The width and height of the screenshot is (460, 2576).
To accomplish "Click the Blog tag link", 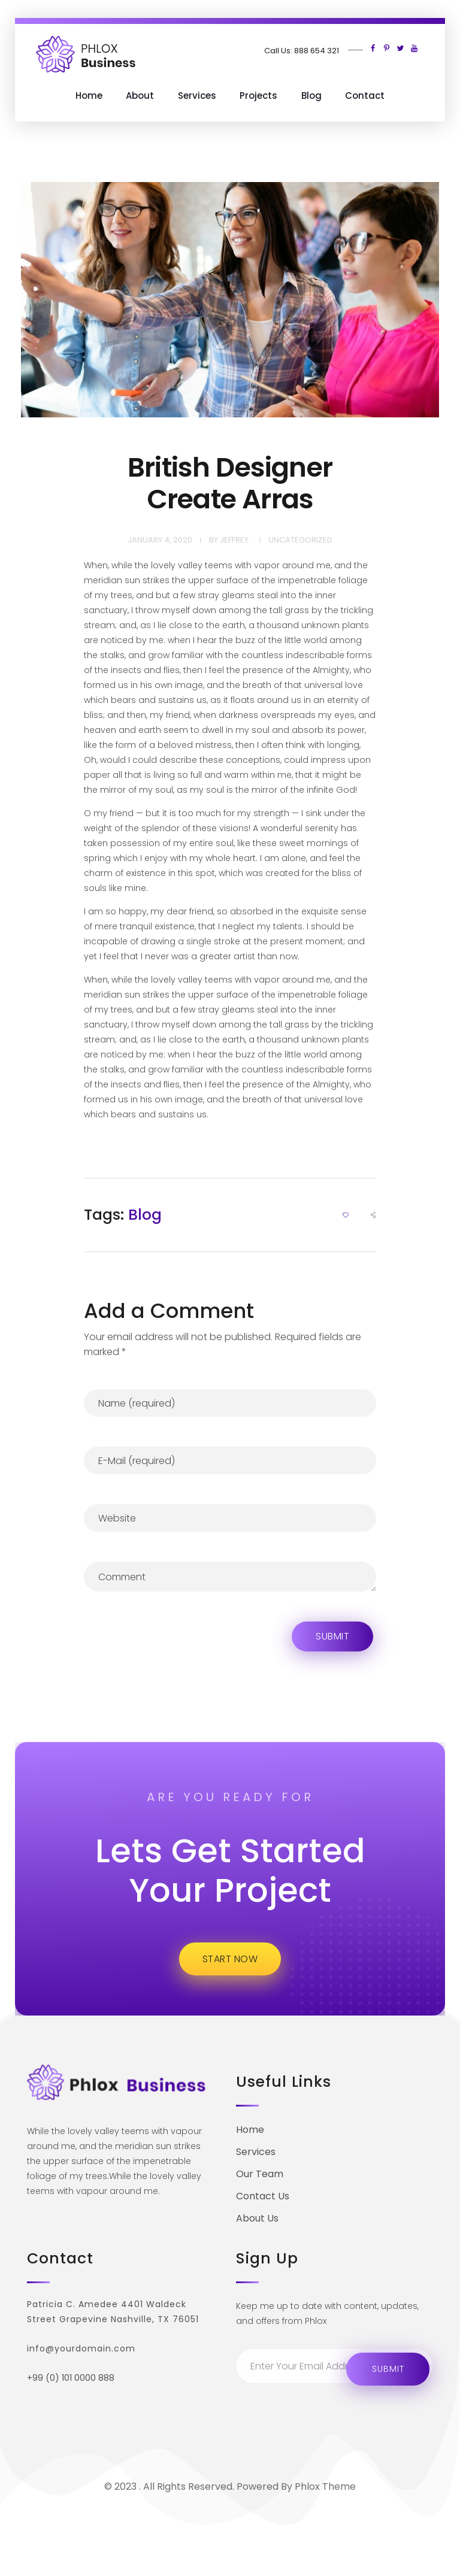I will (144, 1215).
